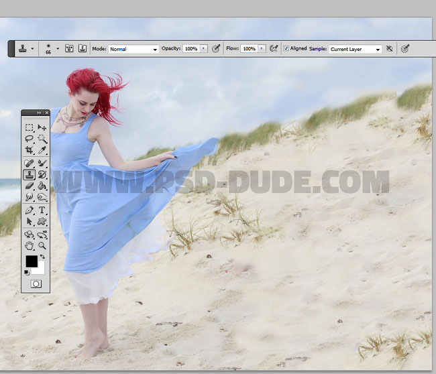Swap foreground and background colors
436x374 pixels.
[x=43, y=257]
